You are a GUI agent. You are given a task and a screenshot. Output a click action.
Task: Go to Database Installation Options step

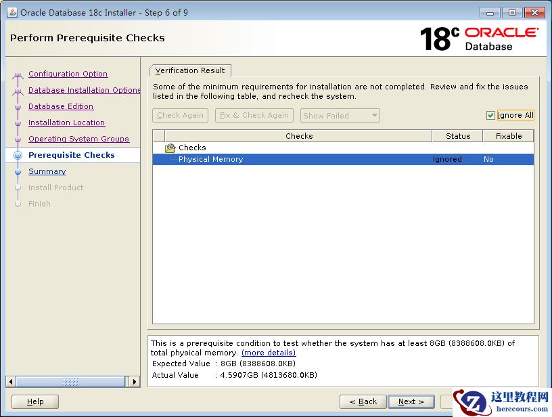point(84,90)
